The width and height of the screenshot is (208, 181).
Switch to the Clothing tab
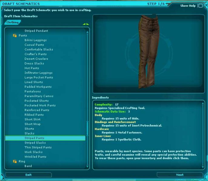coord(13,22)
